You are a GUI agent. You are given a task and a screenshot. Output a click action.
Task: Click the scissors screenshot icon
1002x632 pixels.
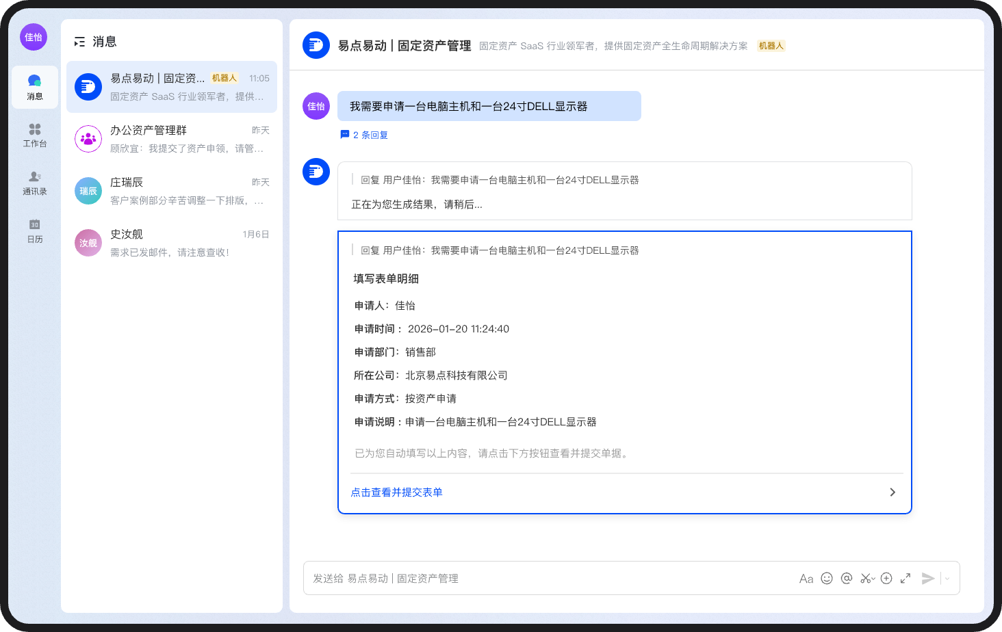866,579
